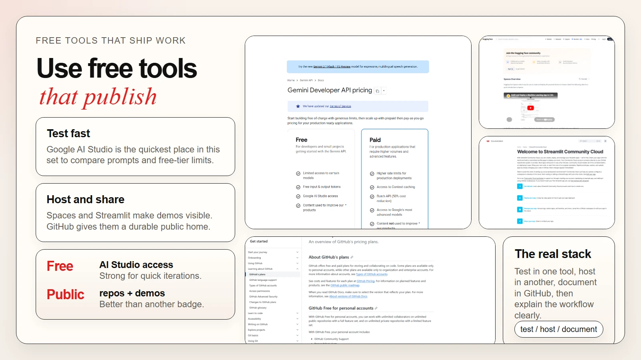Collapse Learning about GitHub section
641x360 pixels.
pos(297,269)
